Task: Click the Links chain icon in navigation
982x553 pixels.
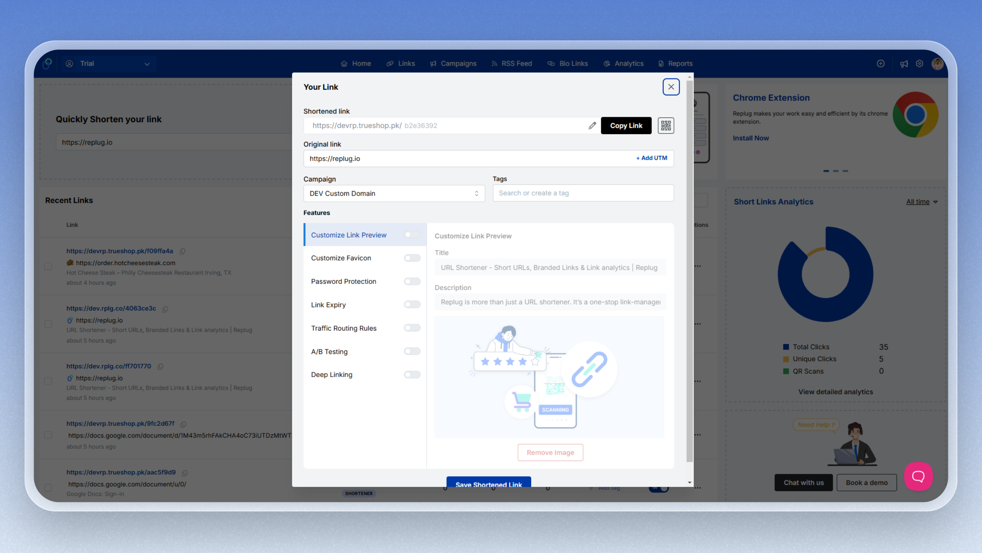Action: tap(390, 64)
